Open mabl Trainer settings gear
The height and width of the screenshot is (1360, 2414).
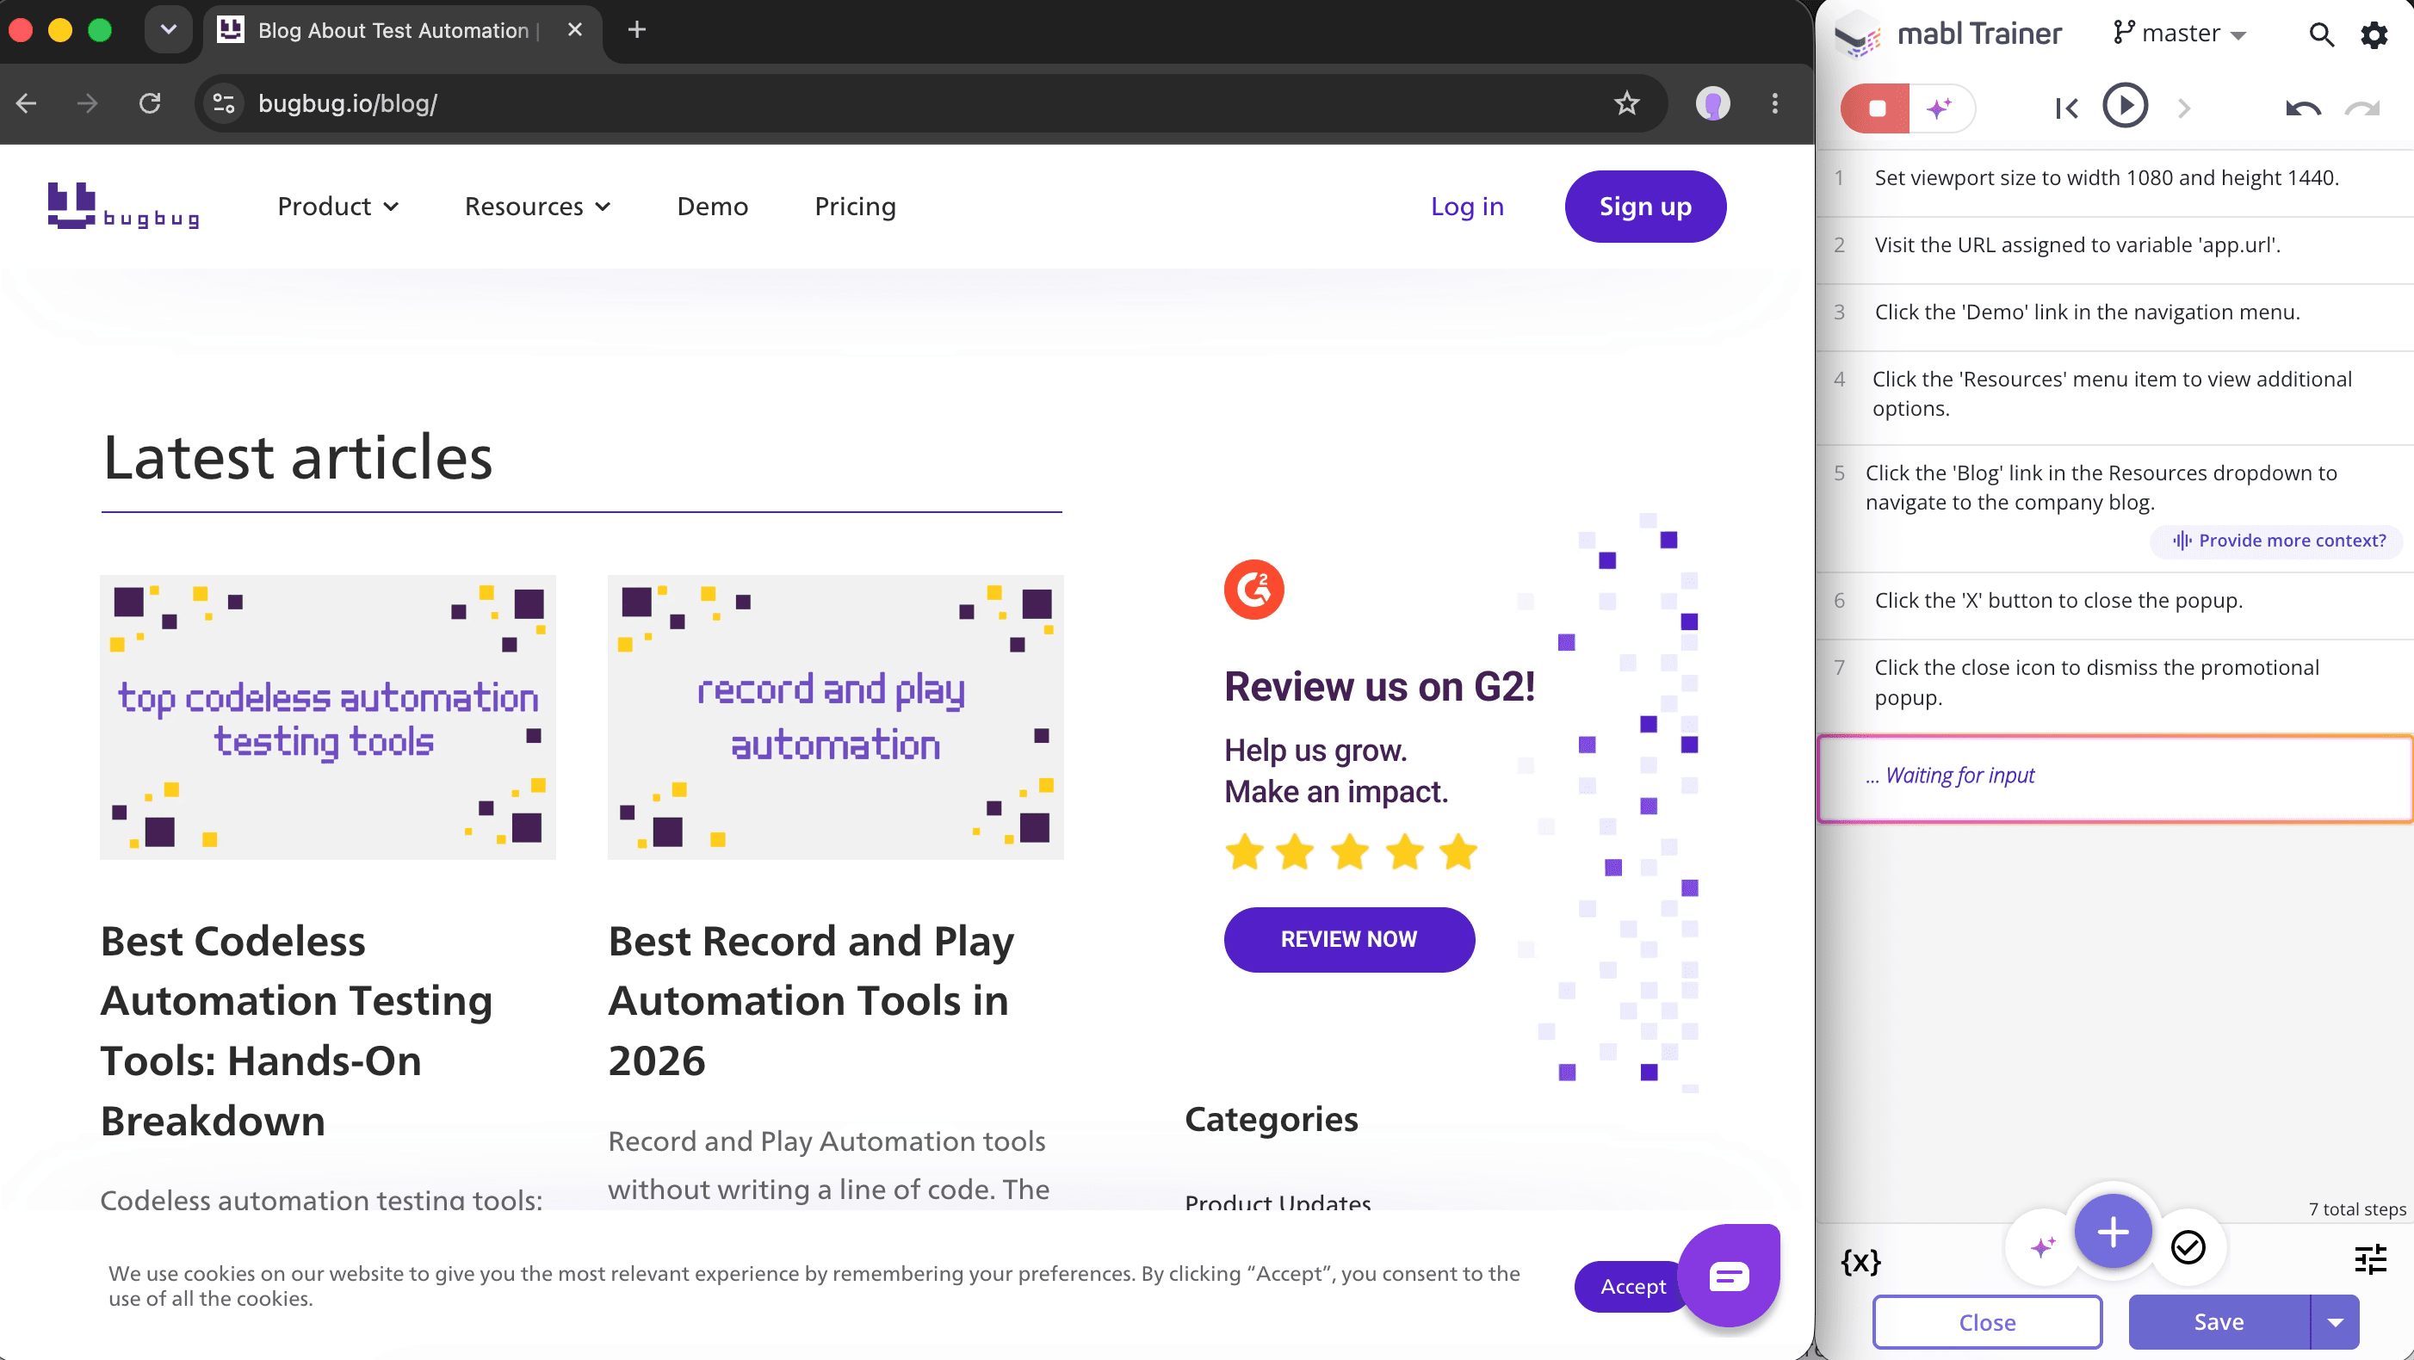(2374, 34)
